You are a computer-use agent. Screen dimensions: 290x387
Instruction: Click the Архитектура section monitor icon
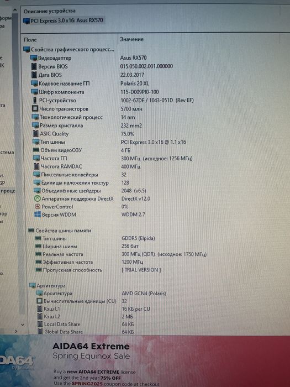33,286
